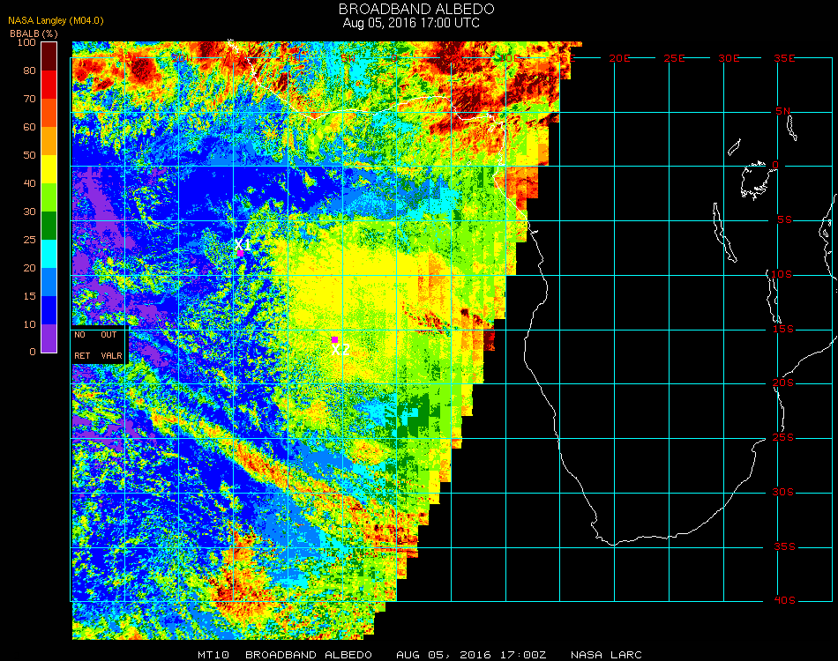Click the yellow 40-50 color bar segment
Image resolution: width=838 pixels, height=661 pixels.
click(49, 169)
